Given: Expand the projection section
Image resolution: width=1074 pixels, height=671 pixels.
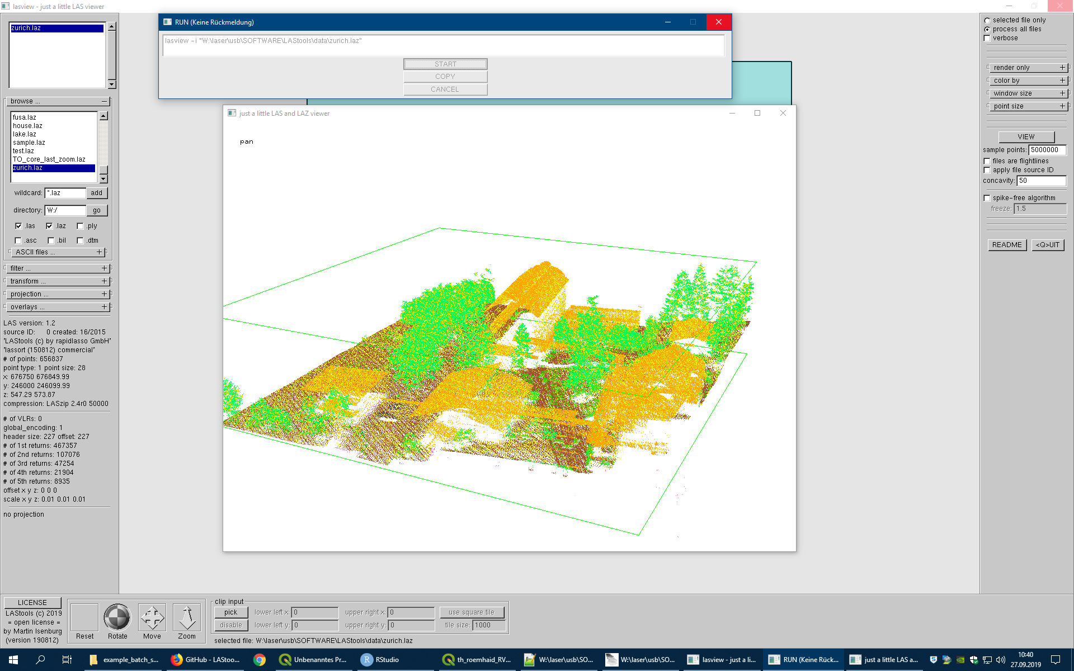Looking at the screenshot, I should tap(104, 294).
